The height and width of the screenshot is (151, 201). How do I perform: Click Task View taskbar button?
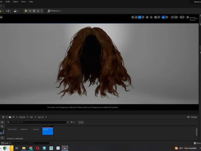click(x=17, y=148)
